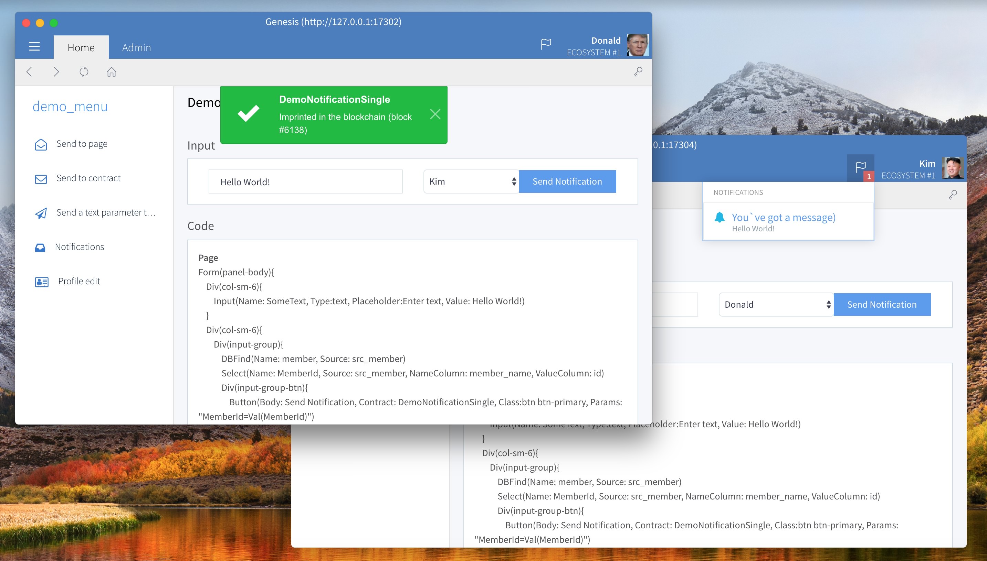Click the Hello World! text input
Image resolution: width=987 pixels, height=561 pixels.
click(305, 182)
